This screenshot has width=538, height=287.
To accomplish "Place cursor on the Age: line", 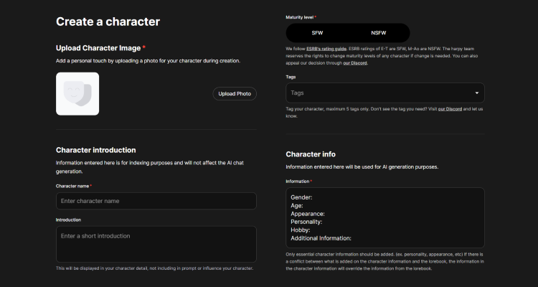I will point(297,206).
